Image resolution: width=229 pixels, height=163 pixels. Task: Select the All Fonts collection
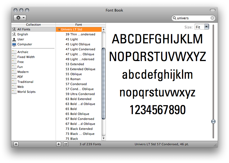coord(24,29)
